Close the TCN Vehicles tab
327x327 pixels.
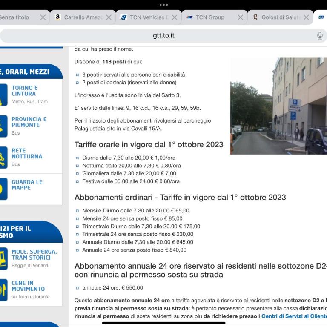pos(175,17)
